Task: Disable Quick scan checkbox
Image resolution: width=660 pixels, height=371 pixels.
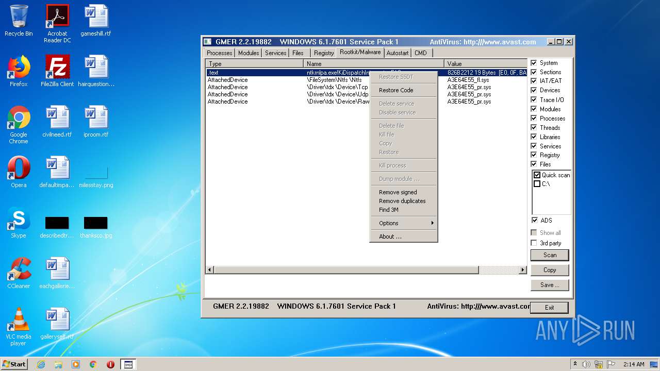Action: (x=537, y=175)
